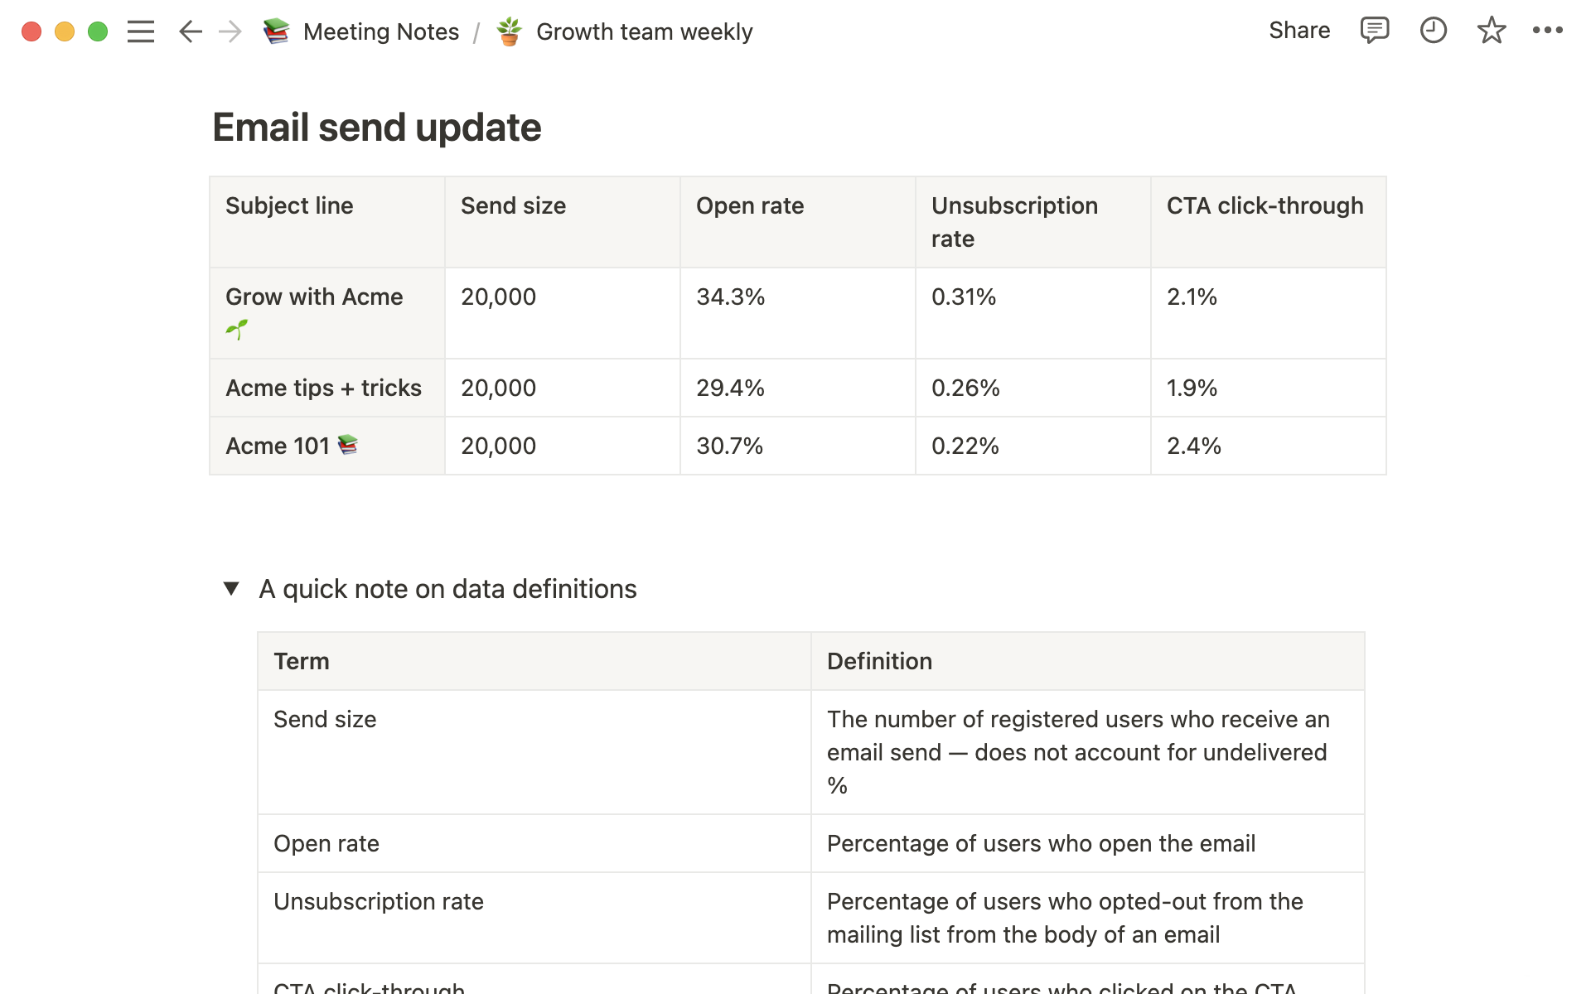Click the Acme 101 table row
1591x994 pixels.
point(798,446)
